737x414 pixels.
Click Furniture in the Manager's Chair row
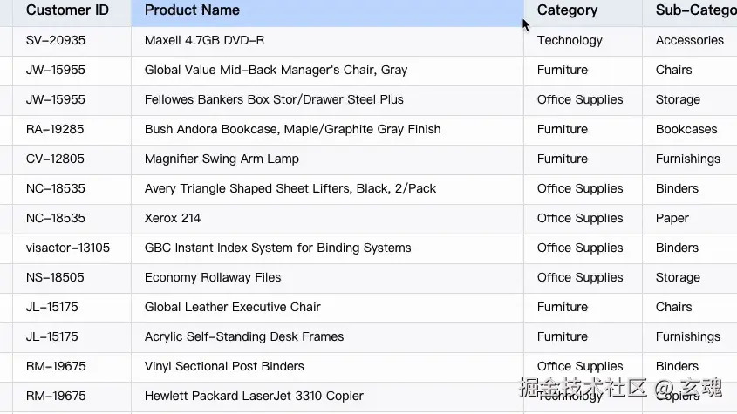[583, 71]
